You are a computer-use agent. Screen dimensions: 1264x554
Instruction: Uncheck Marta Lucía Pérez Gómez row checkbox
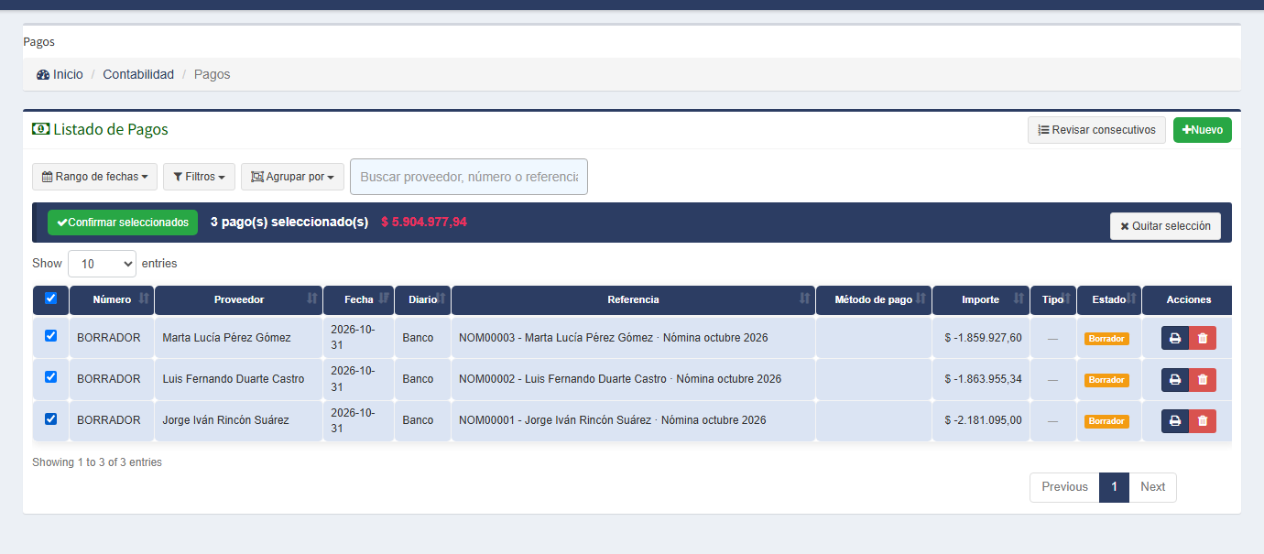[x=50, y=336]
